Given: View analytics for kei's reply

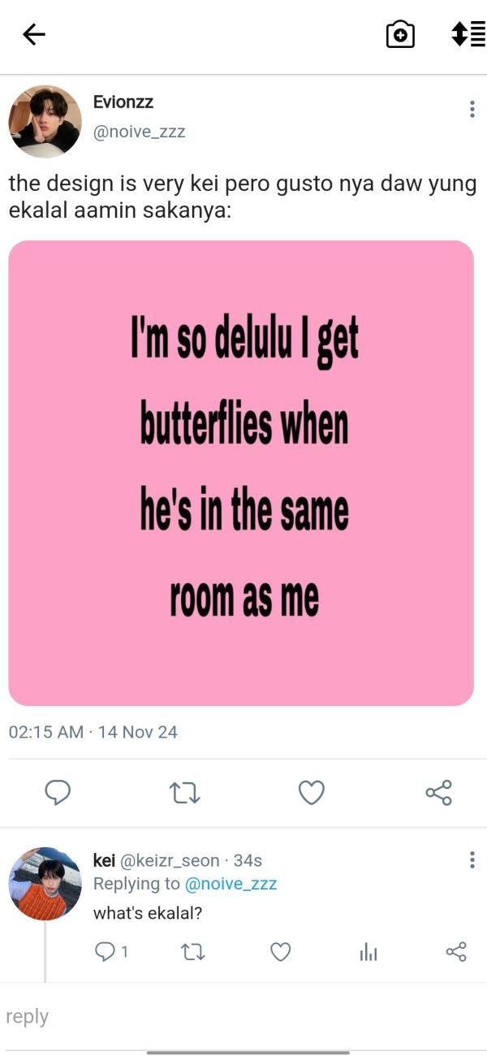Looking at the screenshot, I should click(368, 952).
